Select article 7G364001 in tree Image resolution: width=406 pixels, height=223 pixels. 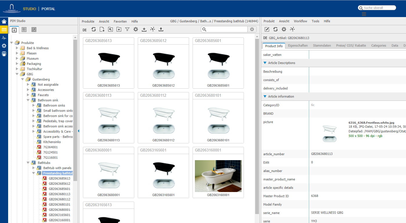pos(50,147)
